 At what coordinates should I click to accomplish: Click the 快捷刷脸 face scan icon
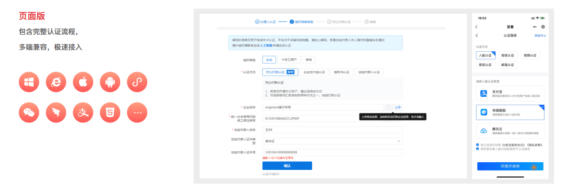click(483, 112)
